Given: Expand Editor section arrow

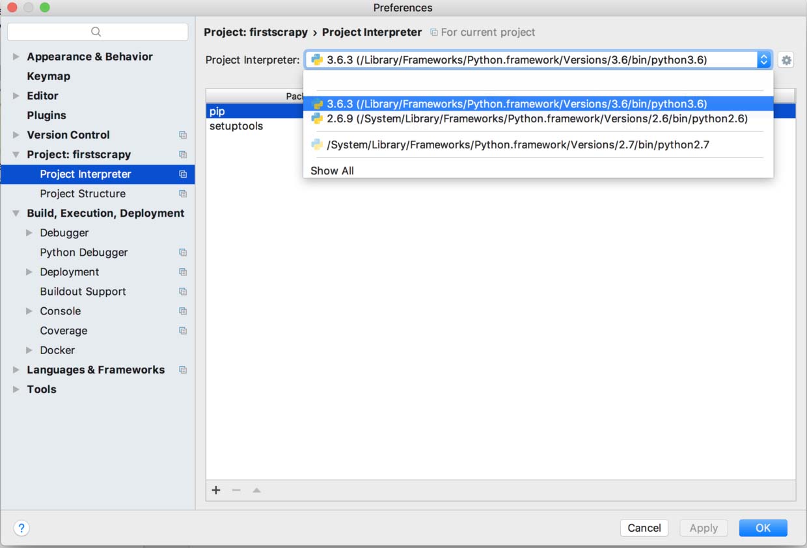Looking at the screenshot, I should pos(16,96).
